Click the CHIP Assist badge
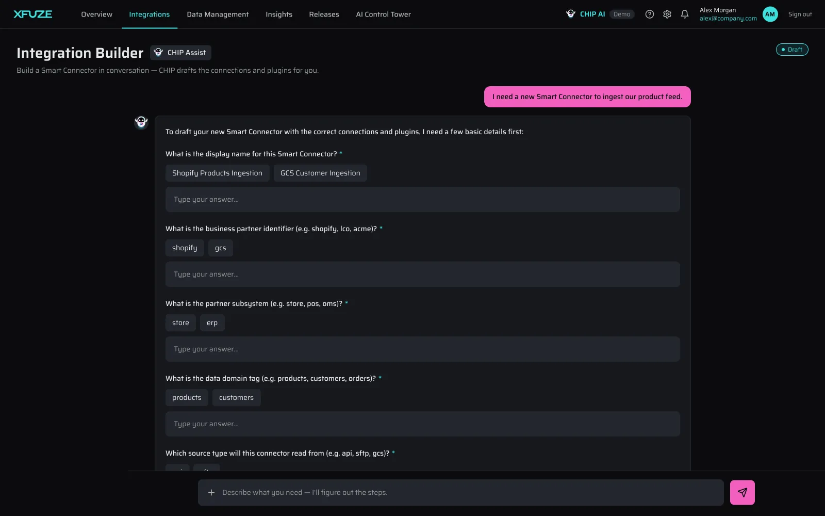Image resolution: width=825 pixels, height=516 pixels. click(x=180, y=53)
